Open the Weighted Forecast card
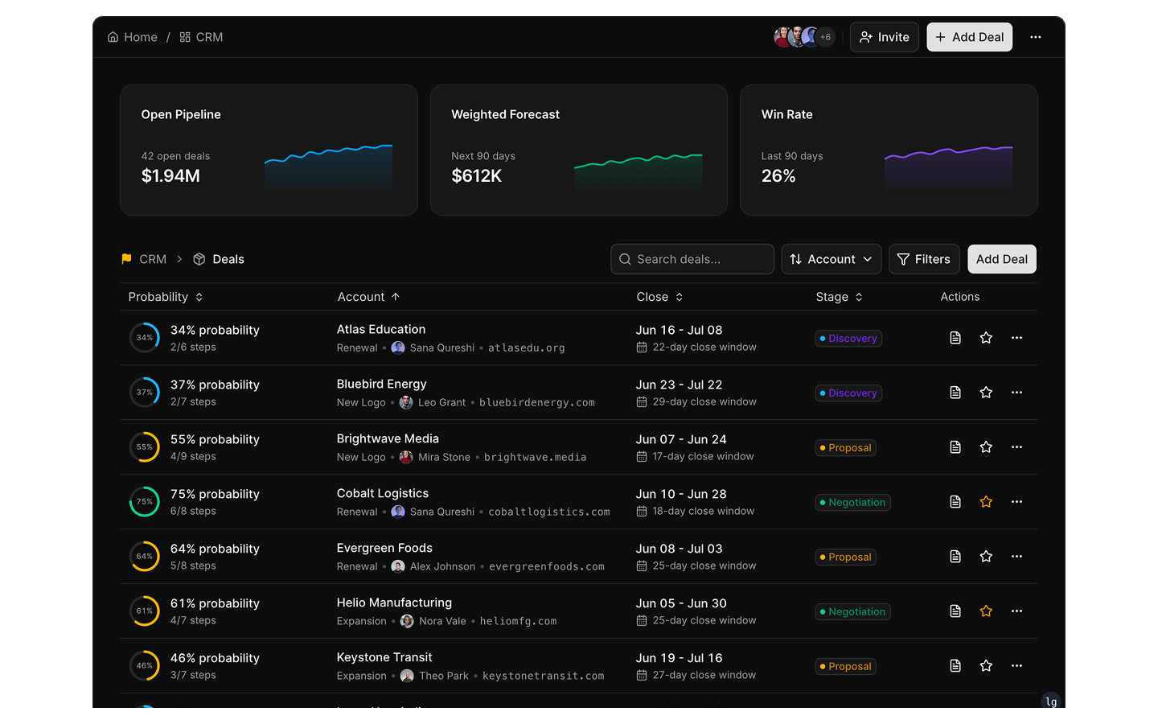Screen dimensions: 1158x724 tap(579, 150)
